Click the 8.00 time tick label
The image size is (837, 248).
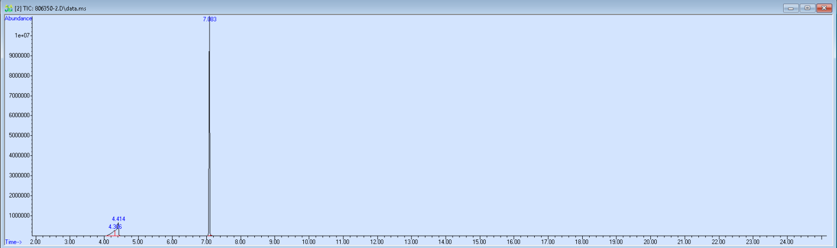240,242
